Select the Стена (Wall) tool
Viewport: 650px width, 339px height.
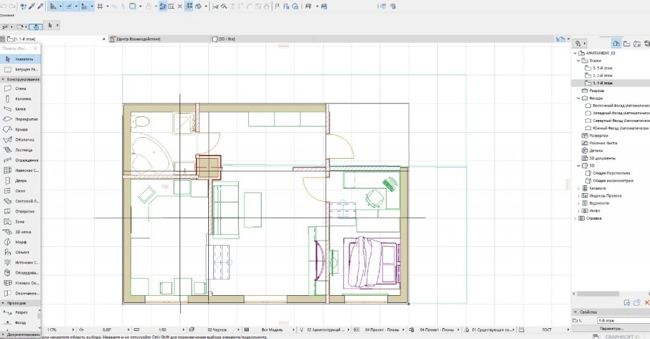pyautogui.click(x=20, y=88)
